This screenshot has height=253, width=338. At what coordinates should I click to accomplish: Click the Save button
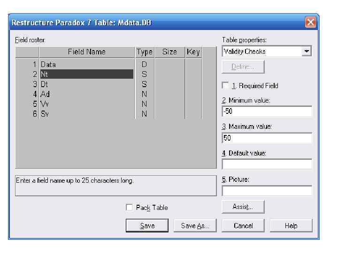(147, 225)
